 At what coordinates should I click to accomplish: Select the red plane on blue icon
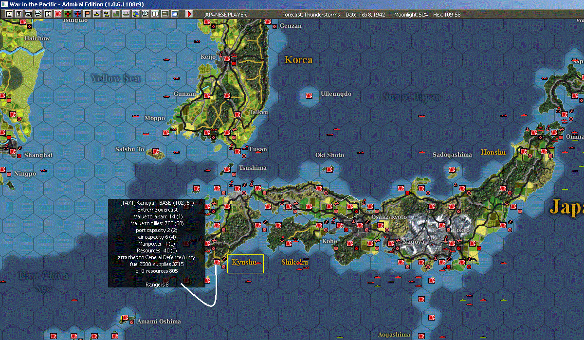coord(77,14)
